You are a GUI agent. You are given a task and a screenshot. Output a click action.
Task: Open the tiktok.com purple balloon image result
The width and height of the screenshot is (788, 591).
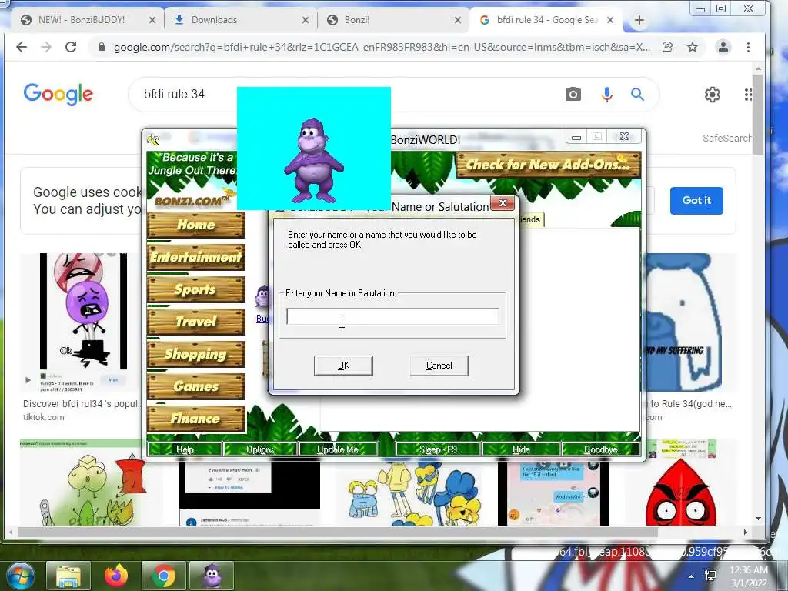point(82,322)
